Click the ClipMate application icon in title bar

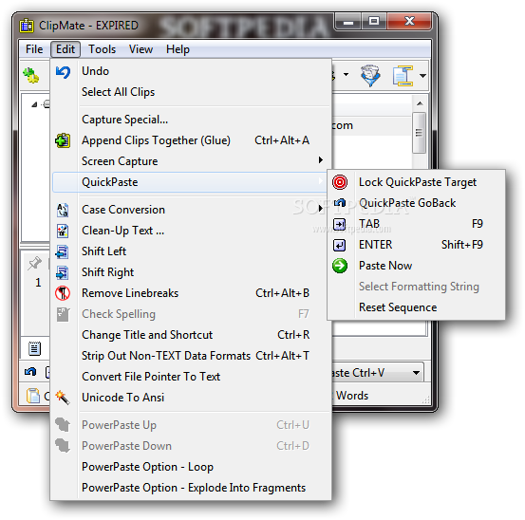[x=27, y=26]
